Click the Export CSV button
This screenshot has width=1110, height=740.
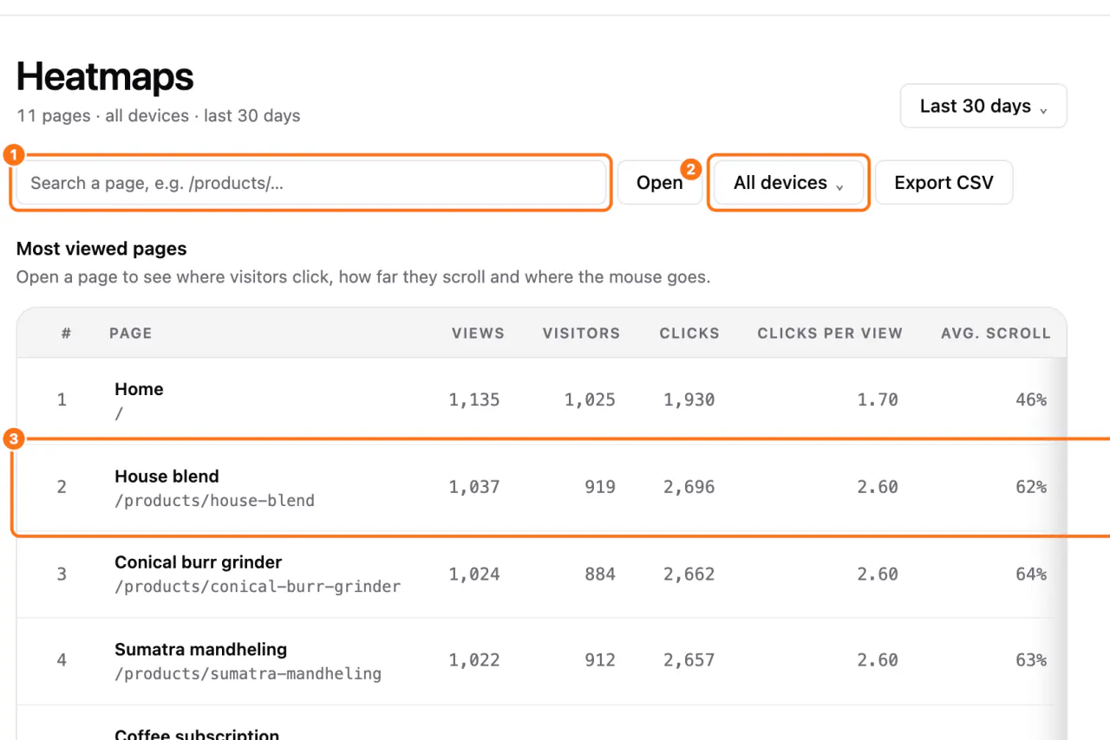(943, 183)
